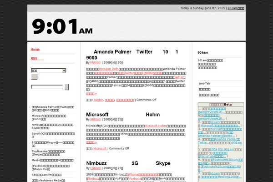Image resolution: width=273 pixels, height=182 pixels.
Task: Open the Amanda Palmer Twitter post title
Action: tap(132, 55)
